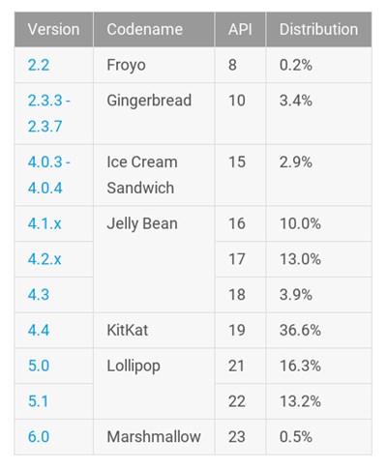387x469 pixels.
Task: Select the API 23 cell
Action: pyautogui.click(x=240, y=437)
